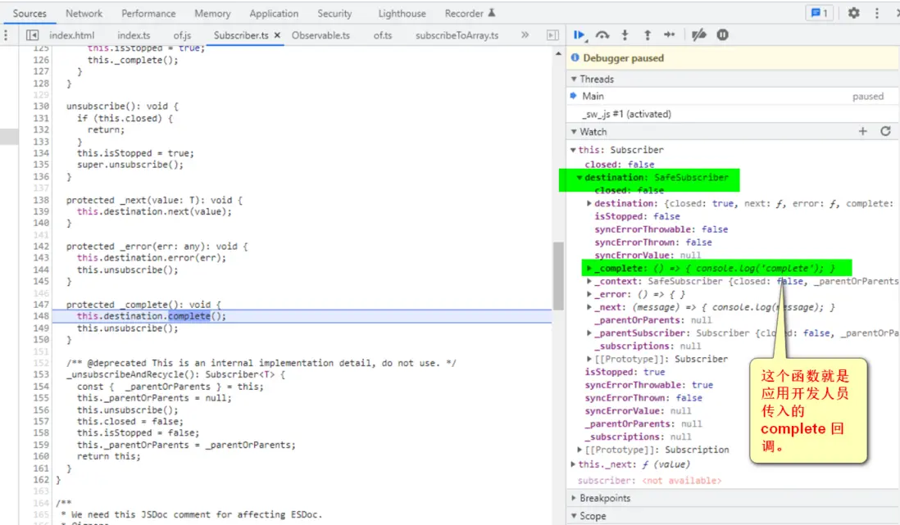The width and height of the screenshot is (900, 525).
Task: Open the console issues counter badge
Action: (819, 13)
